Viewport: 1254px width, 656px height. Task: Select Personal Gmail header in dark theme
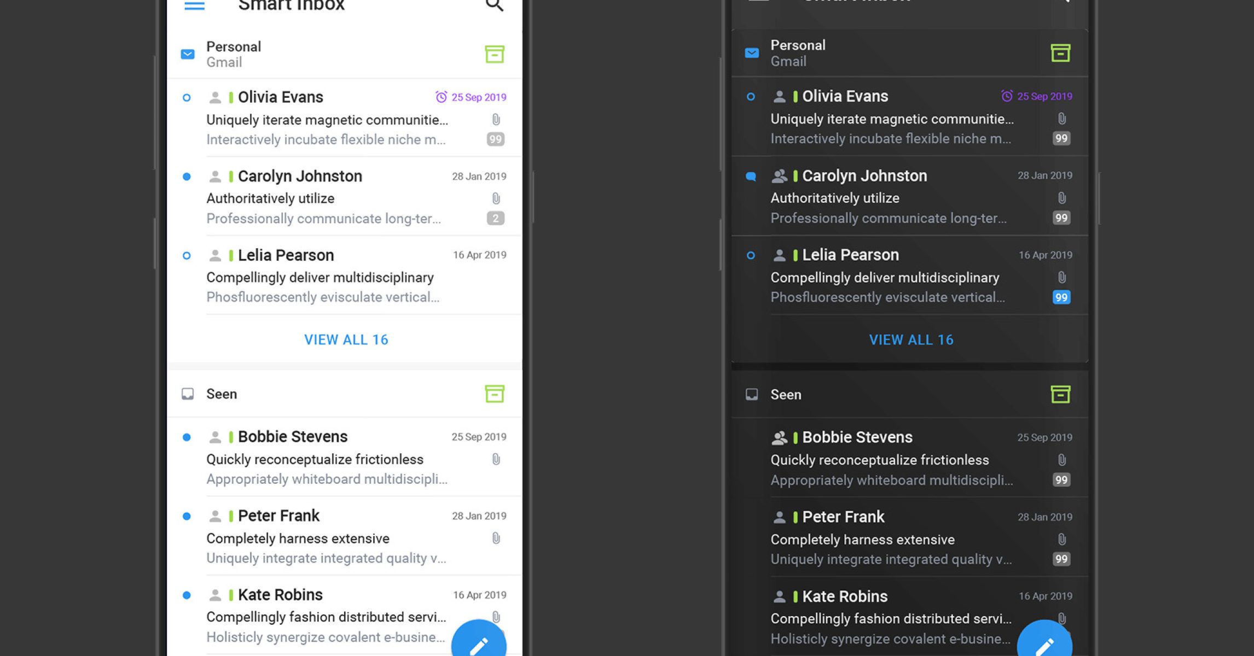[x=799, y=53]
